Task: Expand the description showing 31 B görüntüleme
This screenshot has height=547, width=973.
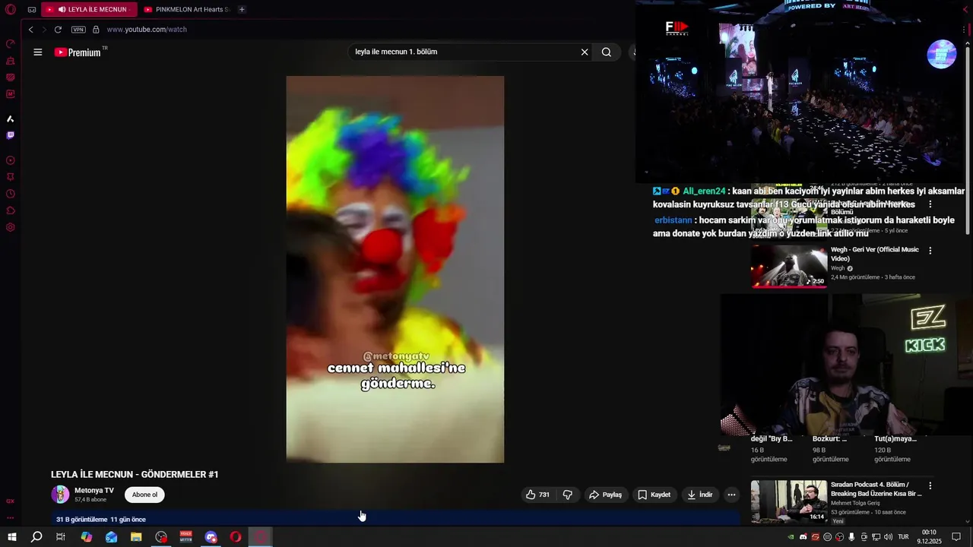Action: [x=395, y=519]
